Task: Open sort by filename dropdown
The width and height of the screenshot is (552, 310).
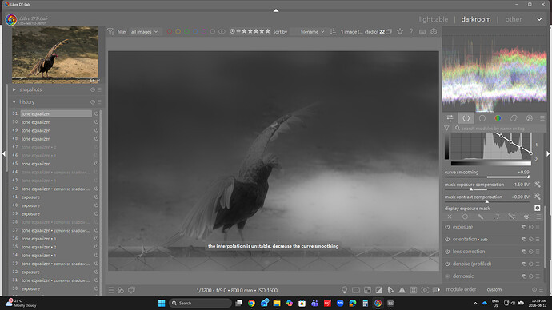Action: point(312,32)
